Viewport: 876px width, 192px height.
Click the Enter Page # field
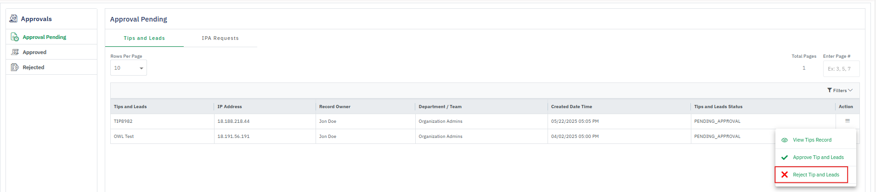pos(841,69)
